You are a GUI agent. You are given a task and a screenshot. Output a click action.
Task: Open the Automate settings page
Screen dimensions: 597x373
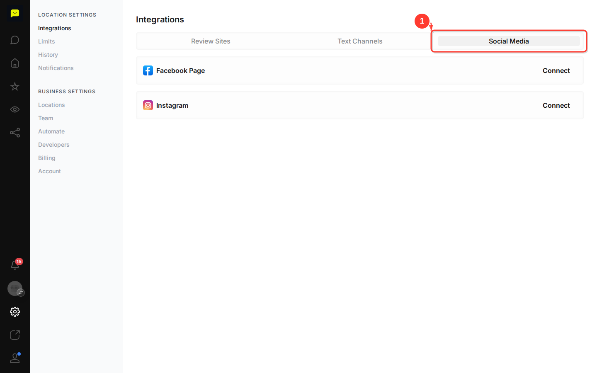click(51, 131)
